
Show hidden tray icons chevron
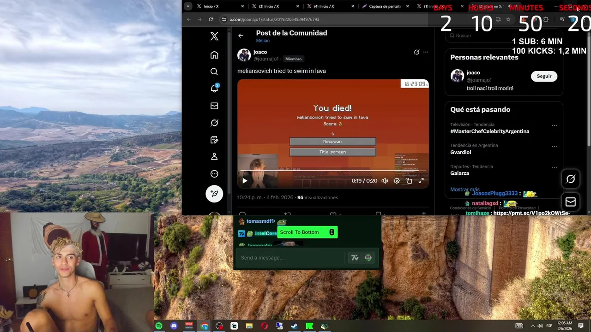(x=532, y=326)
